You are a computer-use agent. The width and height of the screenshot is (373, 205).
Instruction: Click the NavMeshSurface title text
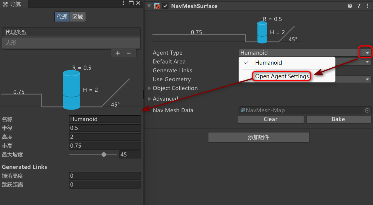(x=194, y=6)
